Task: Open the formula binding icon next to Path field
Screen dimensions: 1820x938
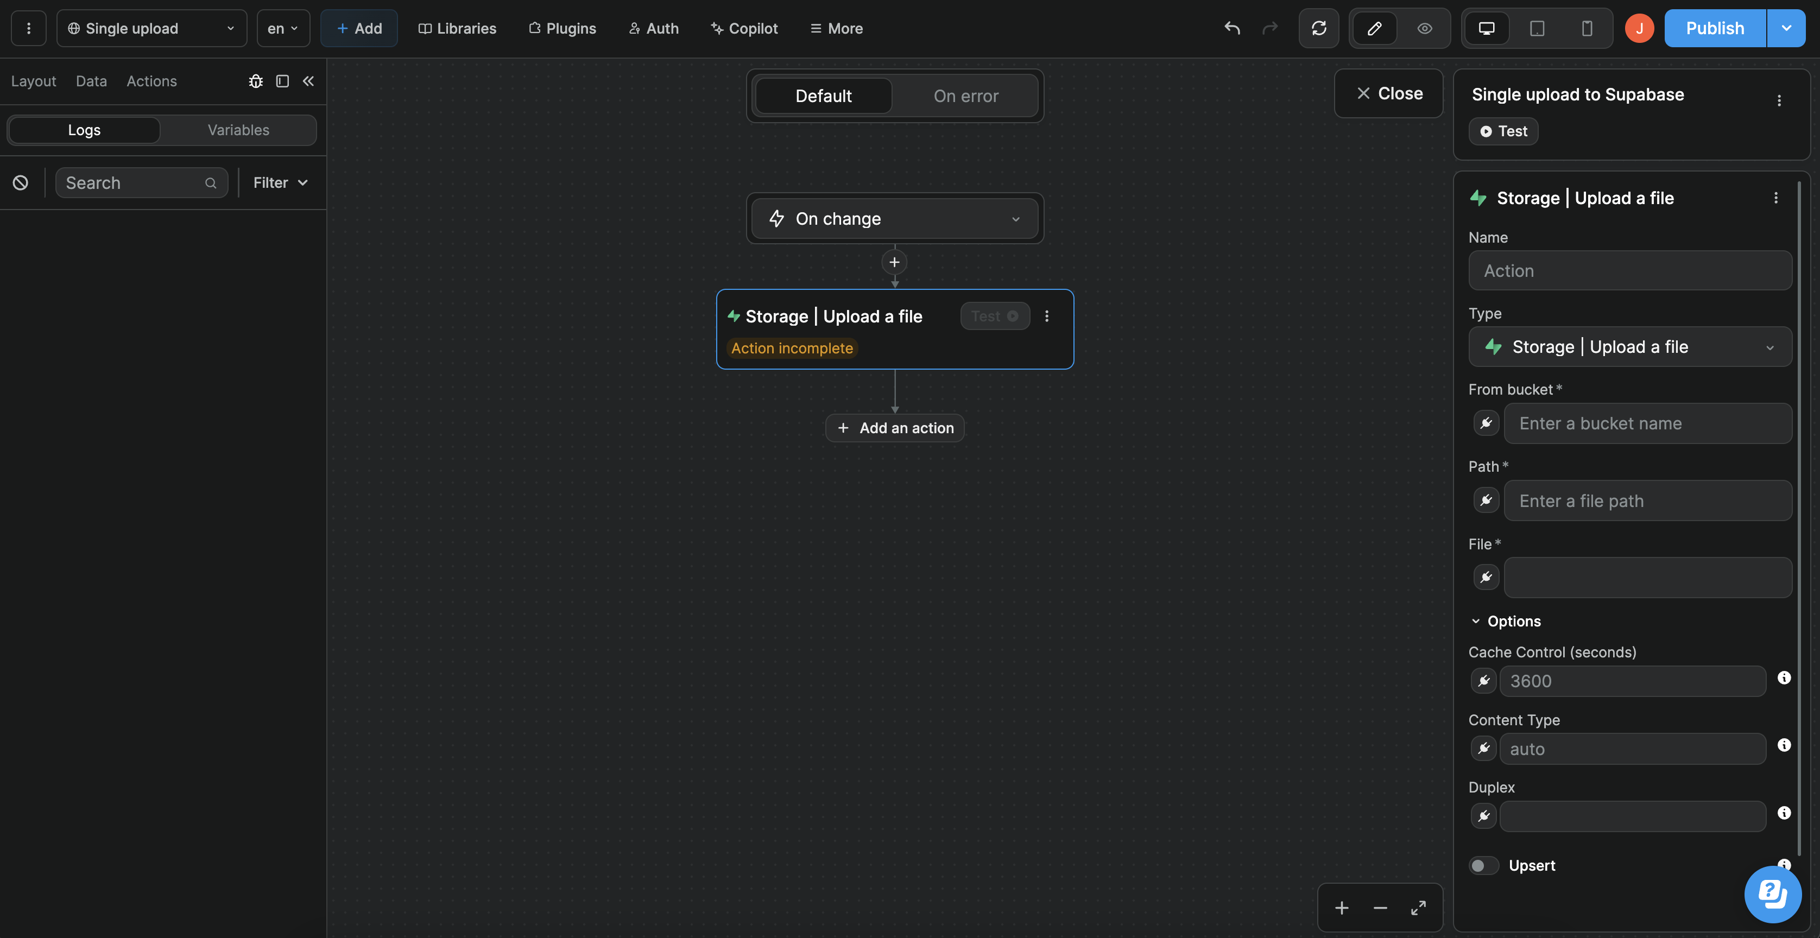Action: tap(1486, 500)
